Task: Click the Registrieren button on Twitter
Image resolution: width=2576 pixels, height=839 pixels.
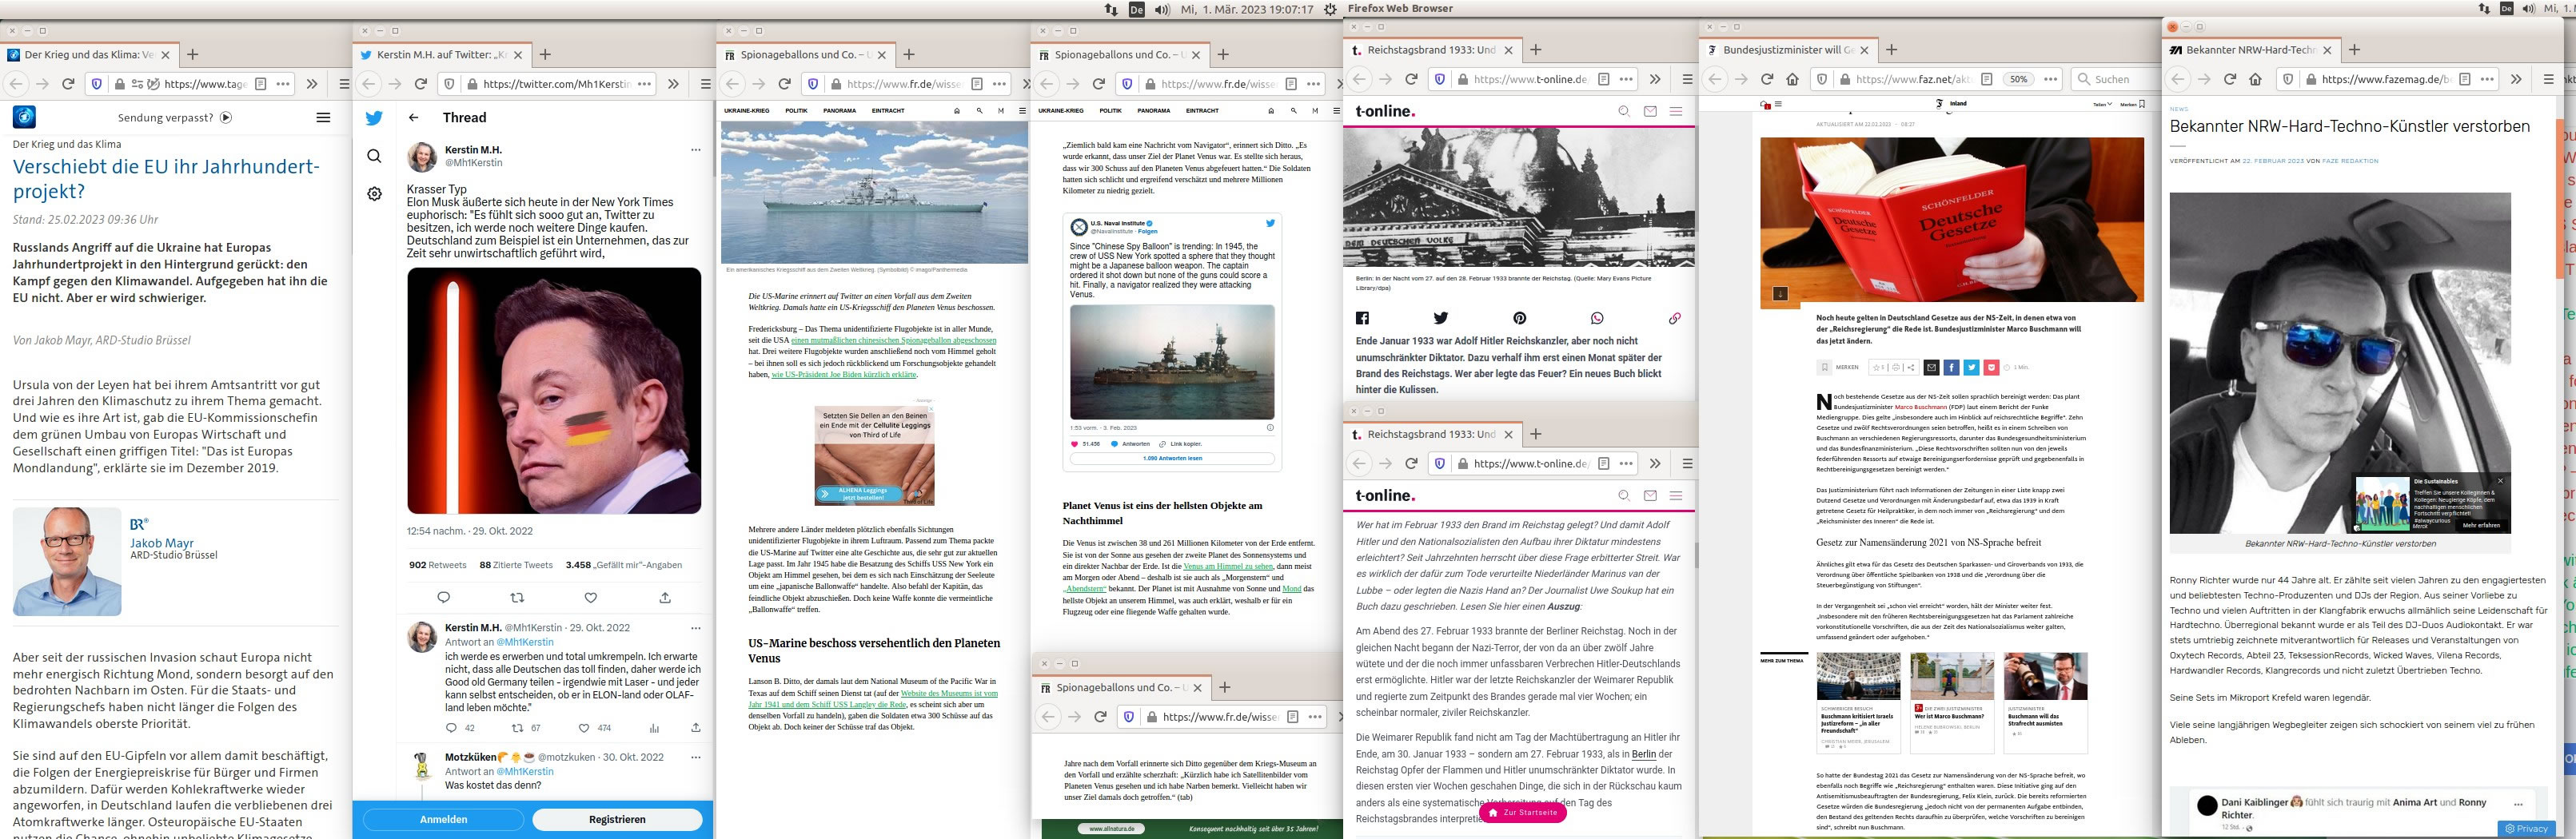Action: [x=617, y=819]
